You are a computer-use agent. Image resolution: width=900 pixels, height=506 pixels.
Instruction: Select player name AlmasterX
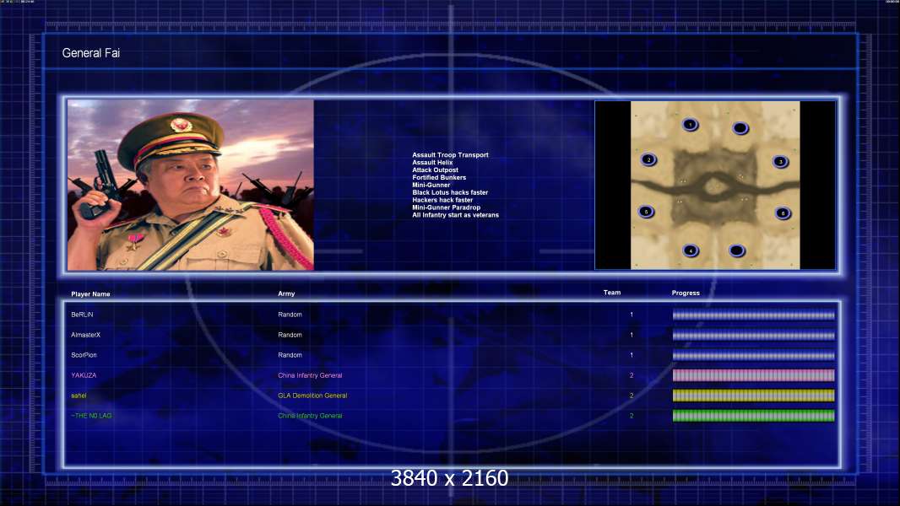pyautogui.click(x=85, y=335)
